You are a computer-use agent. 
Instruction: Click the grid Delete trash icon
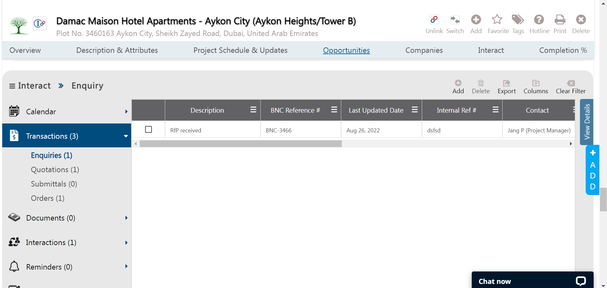pos(481,83)
